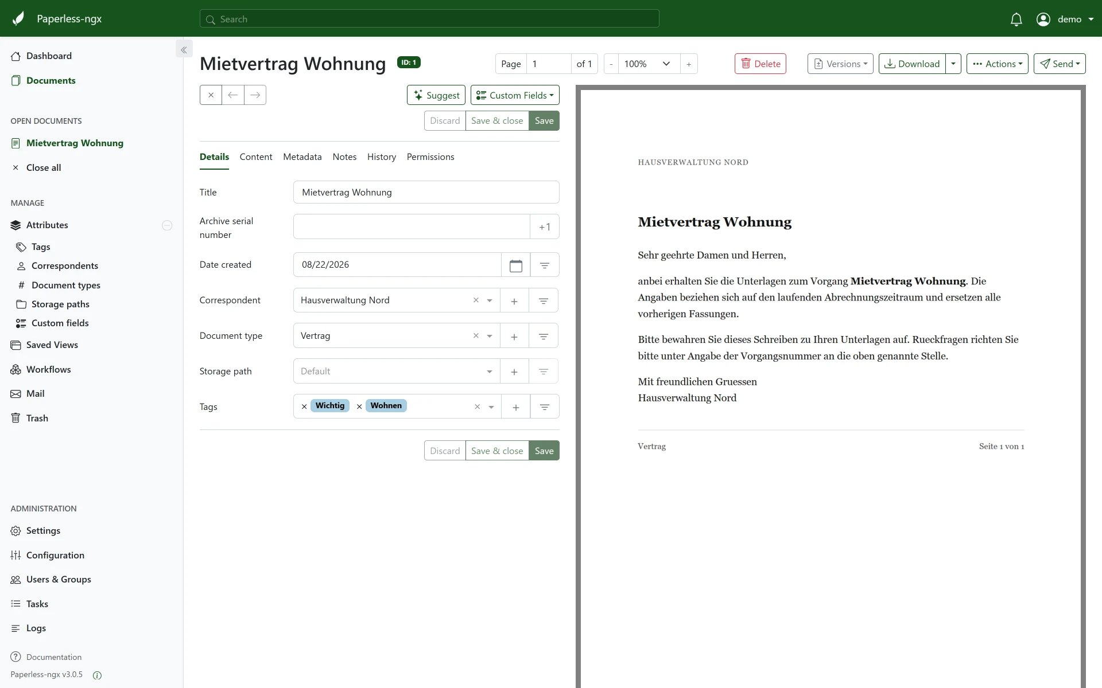The image size is (1102, 688).
Task: Click the Suggest button
Action: click(x=436, y=95)
